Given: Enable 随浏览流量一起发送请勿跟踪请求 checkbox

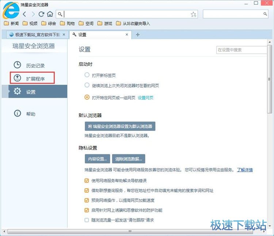Looking at the screenshot, I should click(87, 220).
